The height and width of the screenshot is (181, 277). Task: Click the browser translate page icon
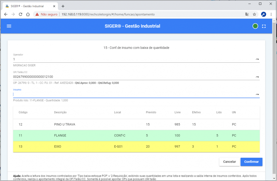[x=247, y=14]
